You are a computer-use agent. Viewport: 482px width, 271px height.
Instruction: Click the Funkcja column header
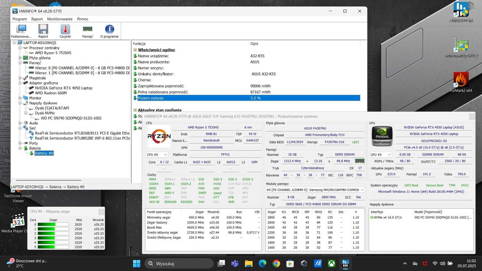coord(190,43)
